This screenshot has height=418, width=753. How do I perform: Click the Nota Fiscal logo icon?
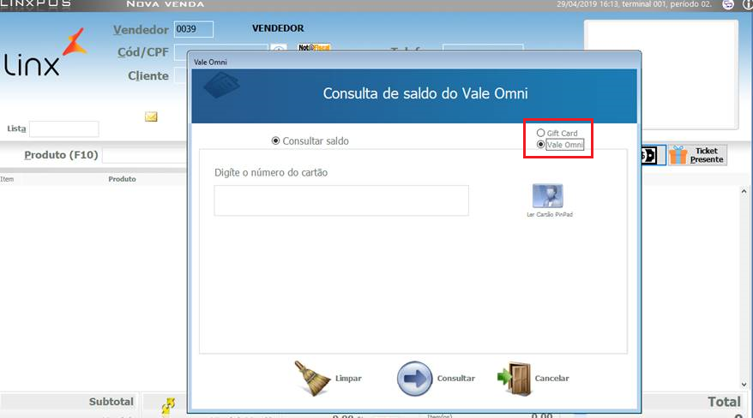pos(314,47)
